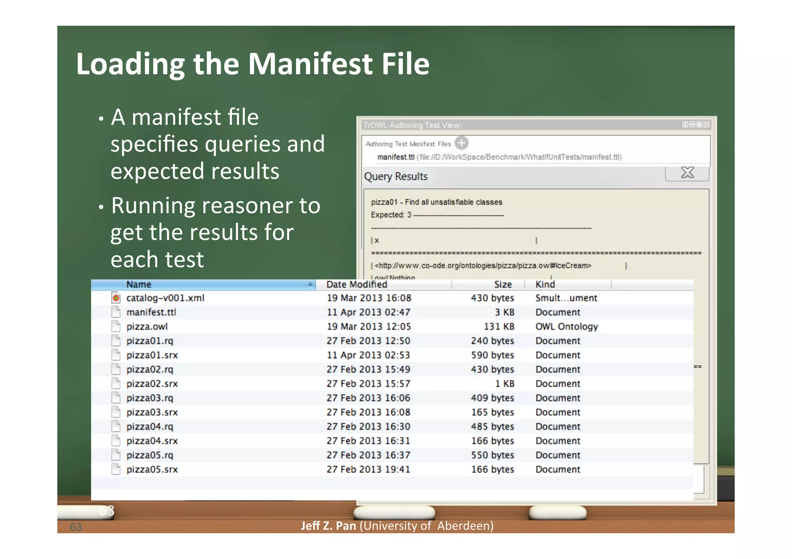Click the add manifest file plus icon
This screenshot has height=559, width=792.
pos(461,143)
